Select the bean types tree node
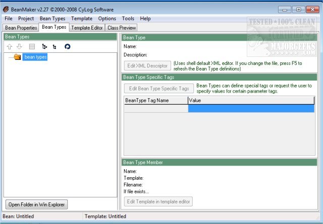 point(35,57)
